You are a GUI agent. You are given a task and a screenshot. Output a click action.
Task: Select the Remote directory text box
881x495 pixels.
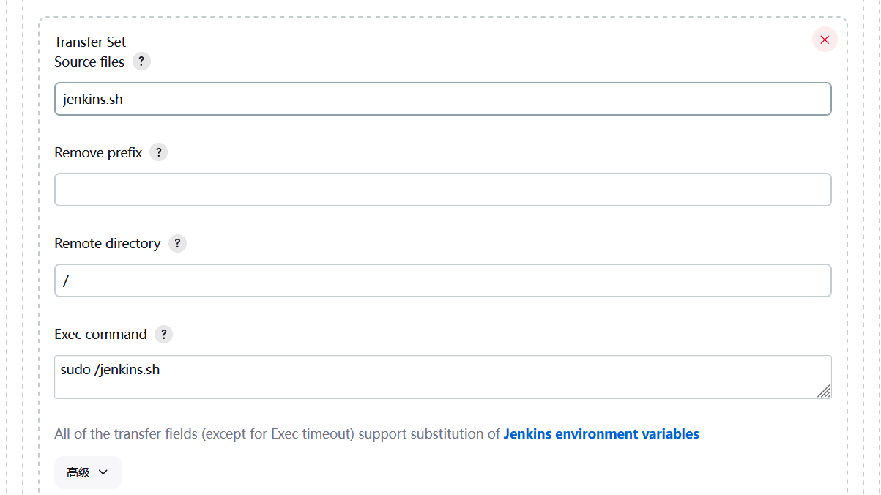(x=442, y=280)
